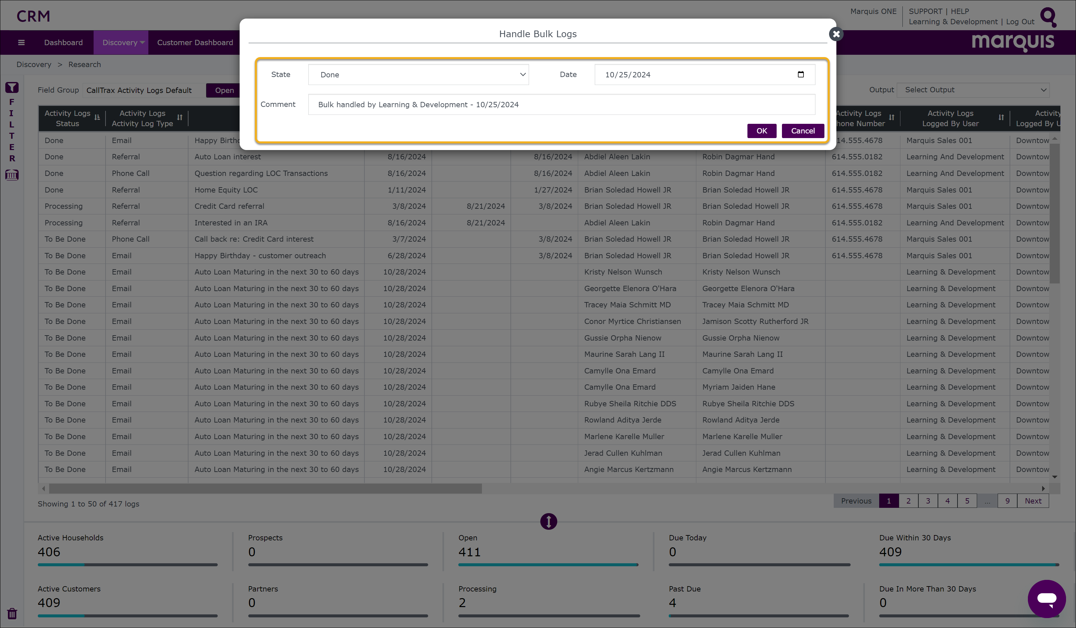Close the Handle Bulk Logs dialog

[x=836, y=34]
